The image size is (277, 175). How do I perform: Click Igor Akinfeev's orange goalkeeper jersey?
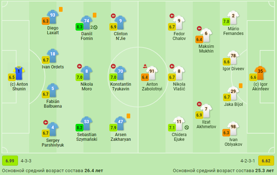pyautogui.click(x=260, y=73)
